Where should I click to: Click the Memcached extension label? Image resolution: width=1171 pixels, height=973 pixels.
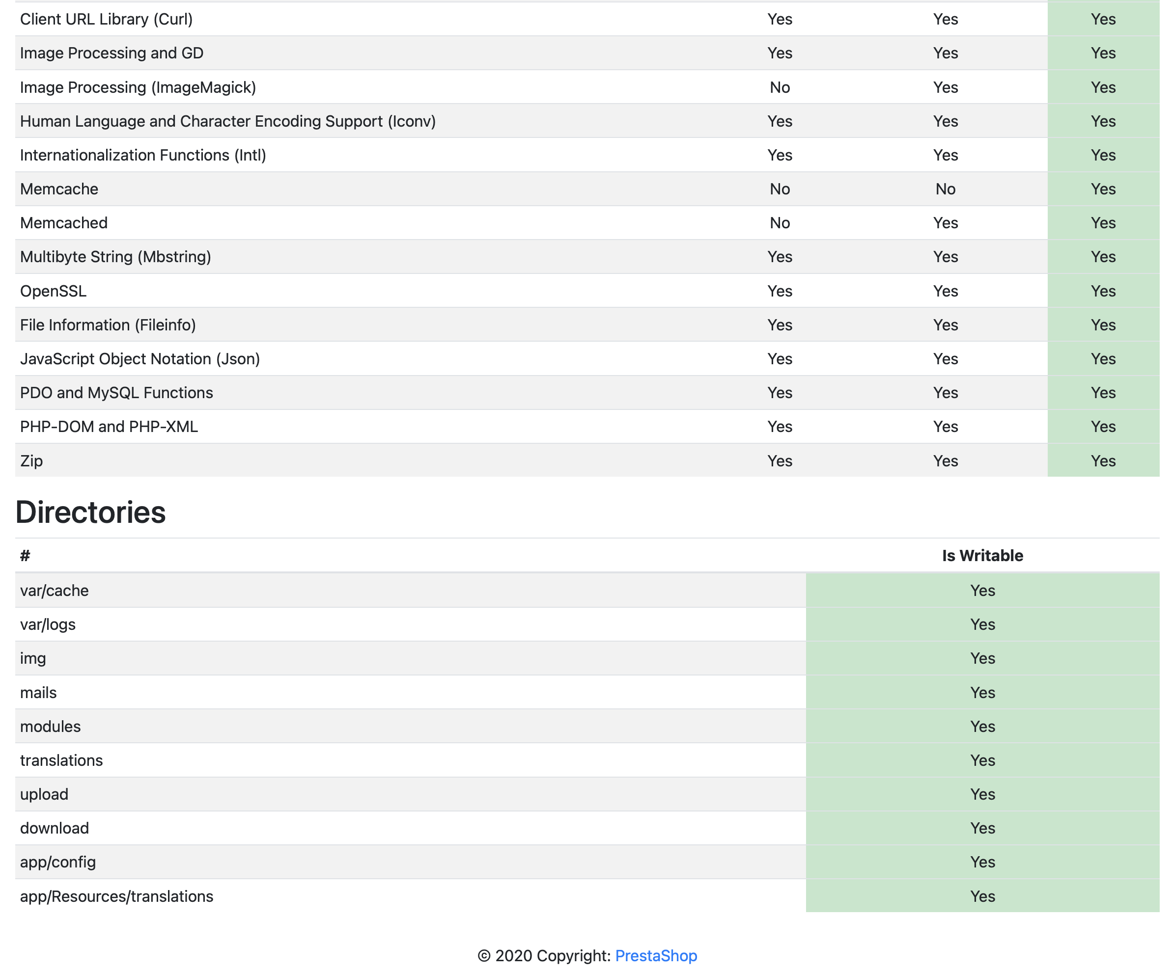pos(63,223)
